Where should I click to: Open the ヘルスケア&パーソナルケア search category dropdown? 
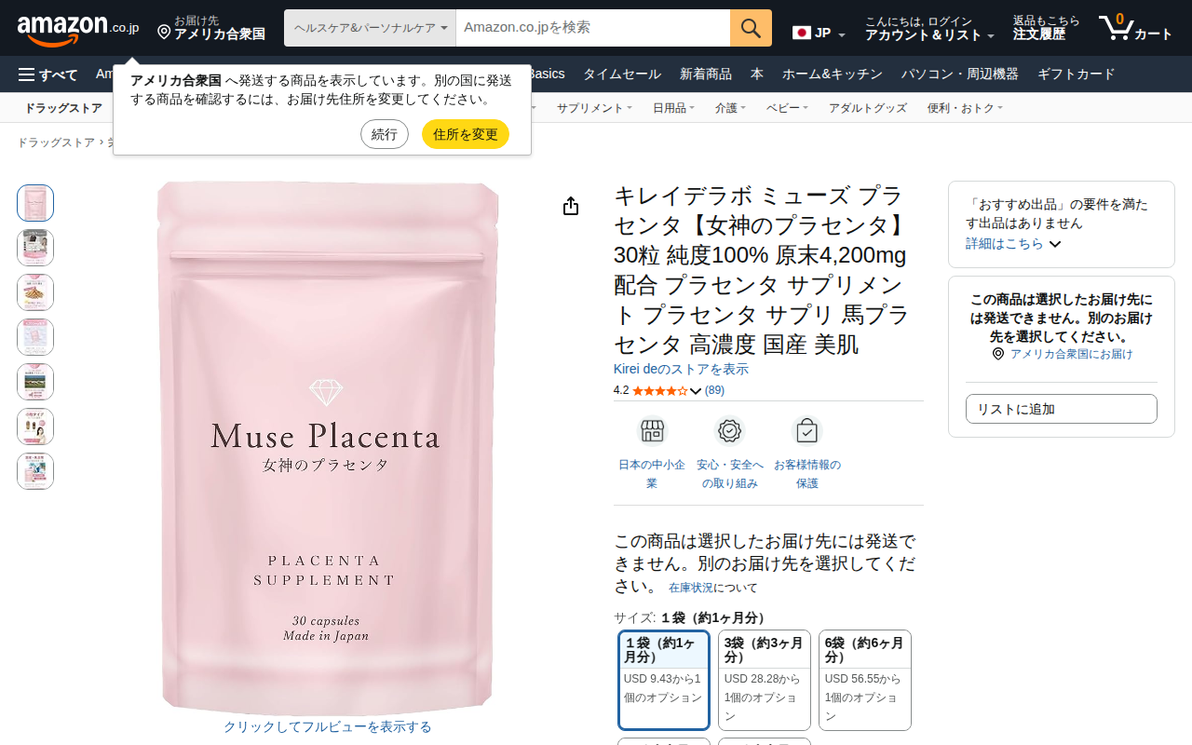tap(371, 28)
